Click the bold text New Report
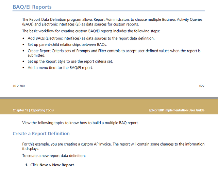The height and width of the screenshot is (170, 218). 63,165
